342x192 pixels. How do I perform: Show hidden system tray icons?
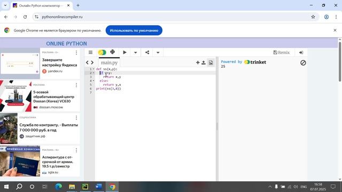270,187
